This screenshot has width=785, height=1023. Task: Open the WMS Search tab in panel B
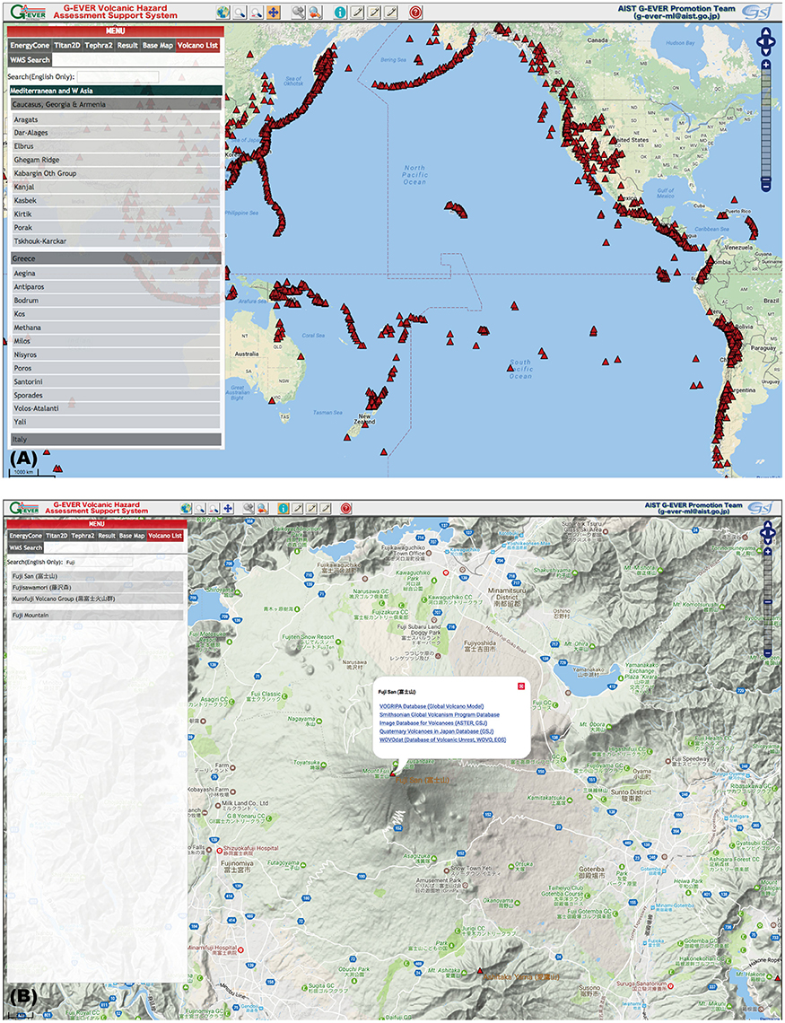coord(26,548)
